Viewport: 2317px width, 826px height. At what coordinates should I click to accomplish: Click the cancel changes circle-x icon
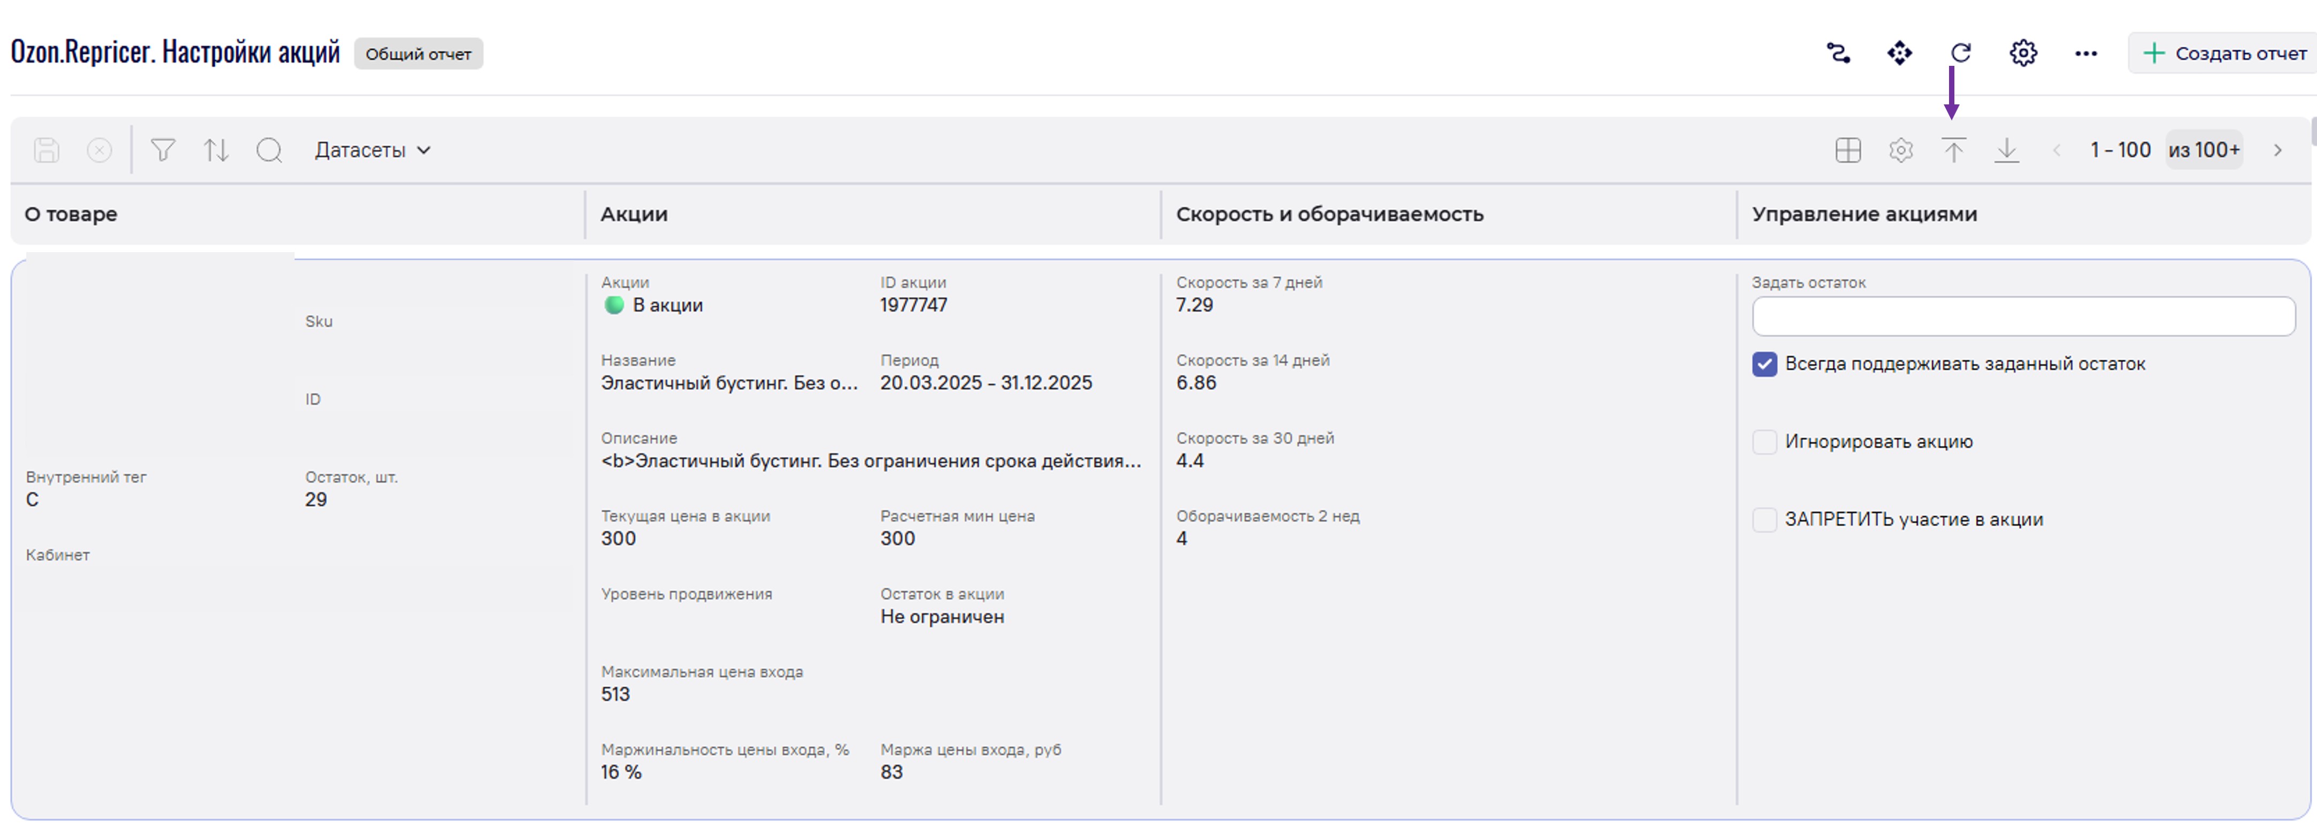pos(100,150)
